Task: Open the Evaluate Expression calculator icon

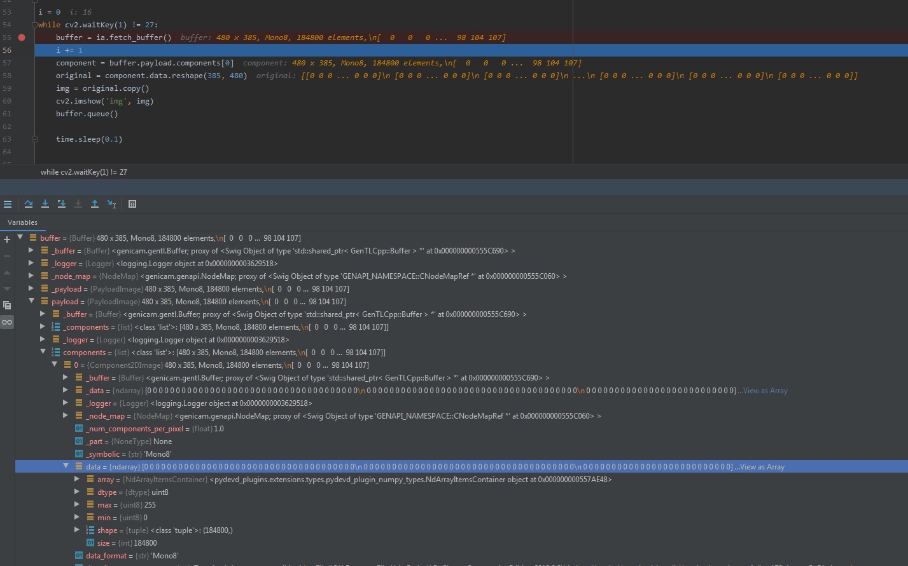Action: point(132,204)
